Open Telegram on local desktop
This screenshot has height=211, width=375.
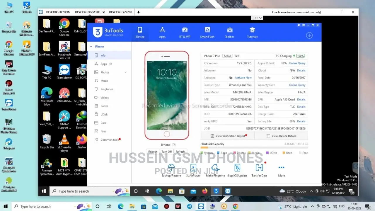coord(9,144)
